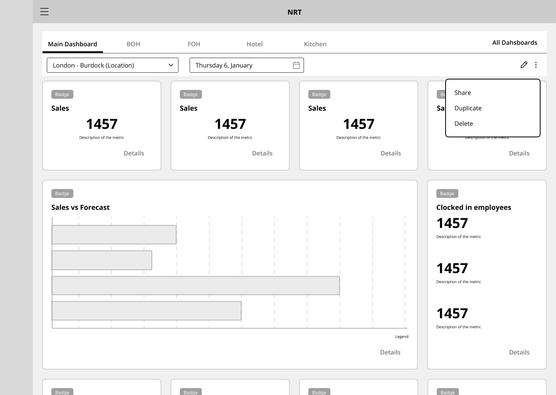Choose Duplicate from the options menu

468,108
